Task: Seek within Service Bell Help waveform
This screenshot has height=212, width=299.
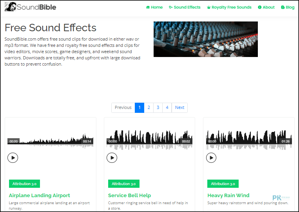Action: 150,140
